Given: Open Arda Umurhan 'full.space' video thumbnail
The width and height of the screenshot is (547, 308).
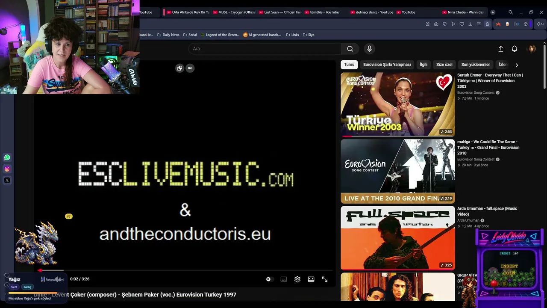Looking at the screenshot, I should coord(397,238).
